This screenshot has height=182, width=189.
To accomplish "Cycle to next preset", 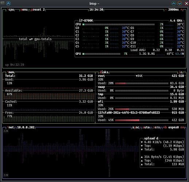I will (x=38, y=9).
